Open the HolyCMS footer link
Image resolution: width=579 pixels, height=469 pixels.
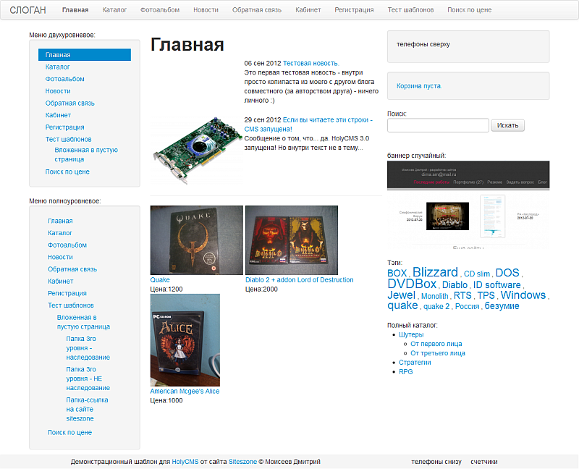tap(185, 462)
